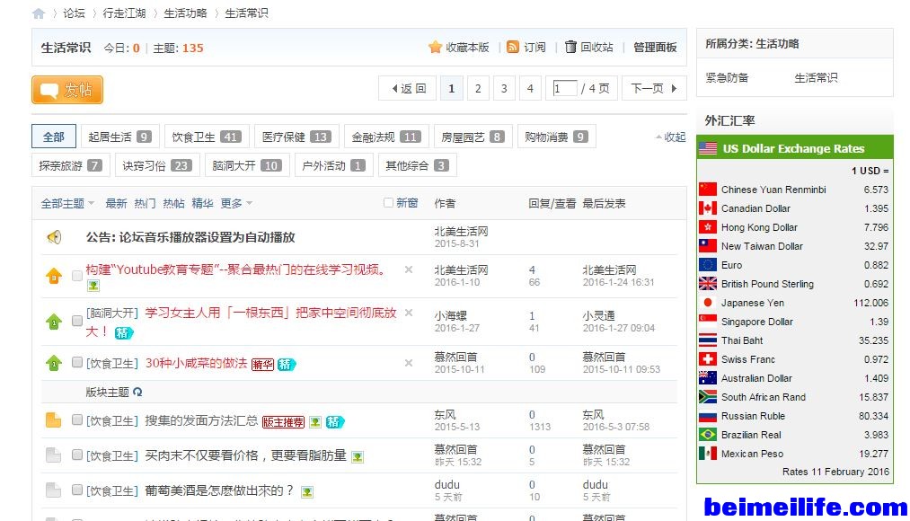Switch to the 医疗保健 category tab

coord(296,137)
